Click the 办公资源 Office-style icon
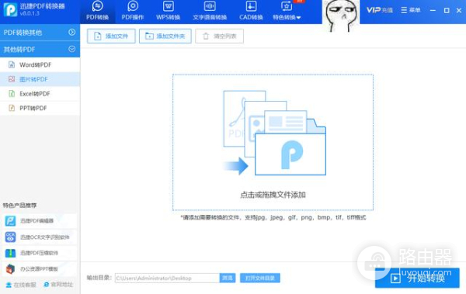Viewport: 466px width, 294px height. click(x=10, y=269)
